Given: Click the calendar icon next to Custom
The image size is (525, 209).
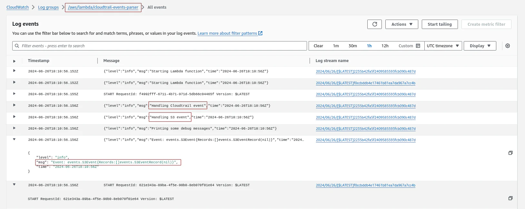Looking at the screenshot, I should point(418,46).
